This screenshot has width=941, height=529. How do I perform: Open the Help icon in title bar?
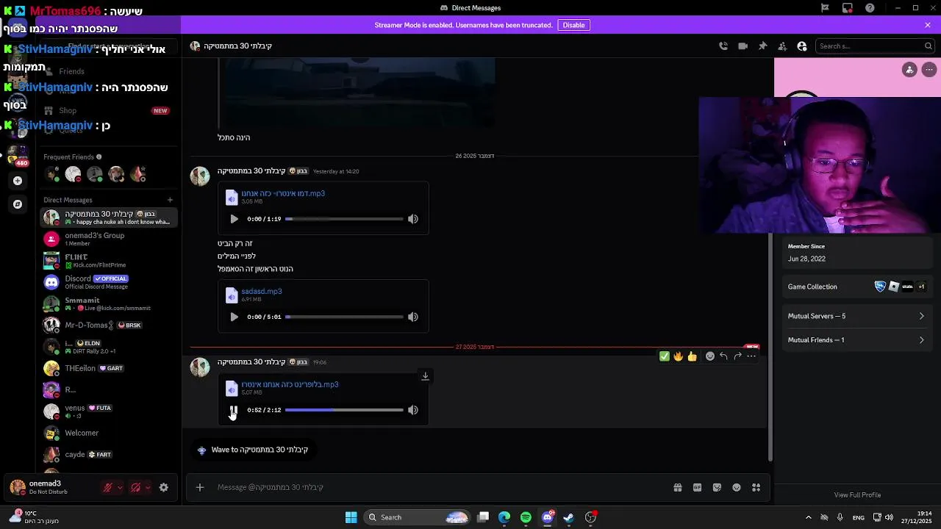(x=870, y=7)
